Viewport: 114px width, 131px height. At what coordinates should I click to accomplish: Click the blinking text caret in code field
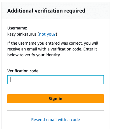[x=11, y=80]
